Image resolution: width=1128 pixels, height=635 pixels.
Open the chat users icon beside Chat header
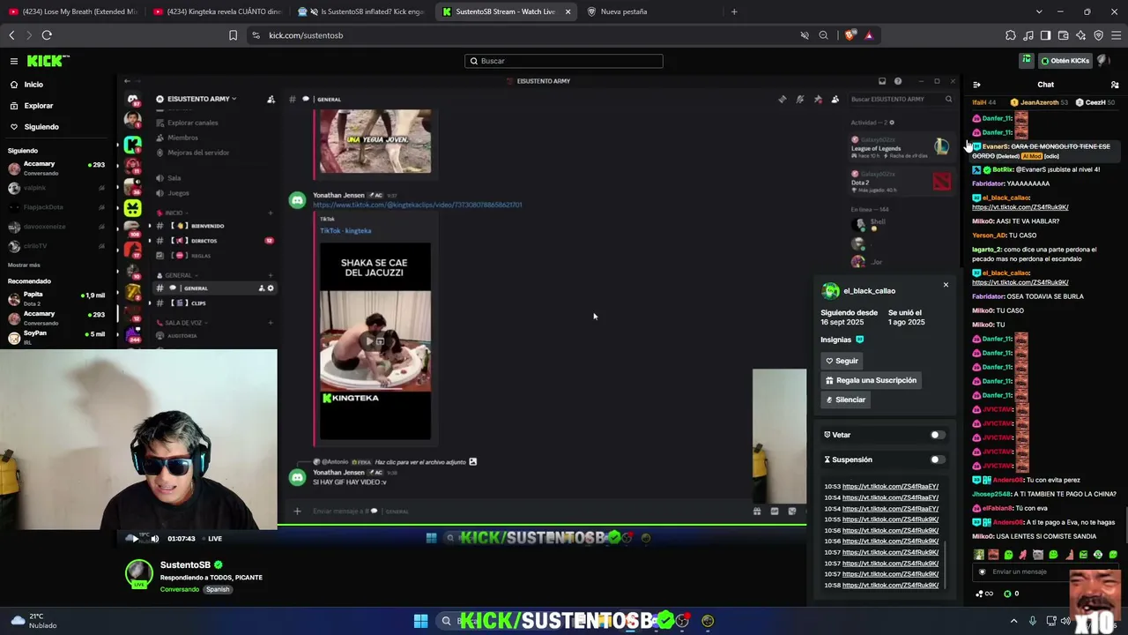pos(1115,85)
